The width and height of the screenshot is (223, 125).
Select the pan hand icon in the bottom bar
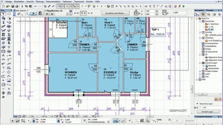69,116
